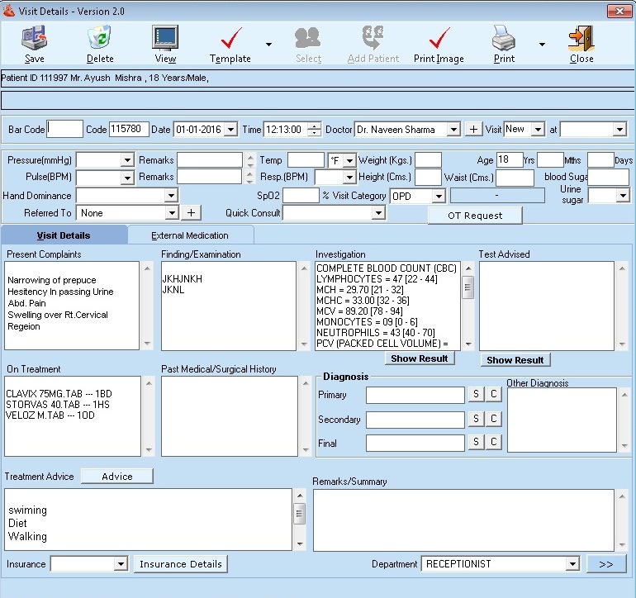The height and width of the screenshot is (598, 636).
Task: Click the S button for Secondary diagnosis
Action: click(477, 419)
